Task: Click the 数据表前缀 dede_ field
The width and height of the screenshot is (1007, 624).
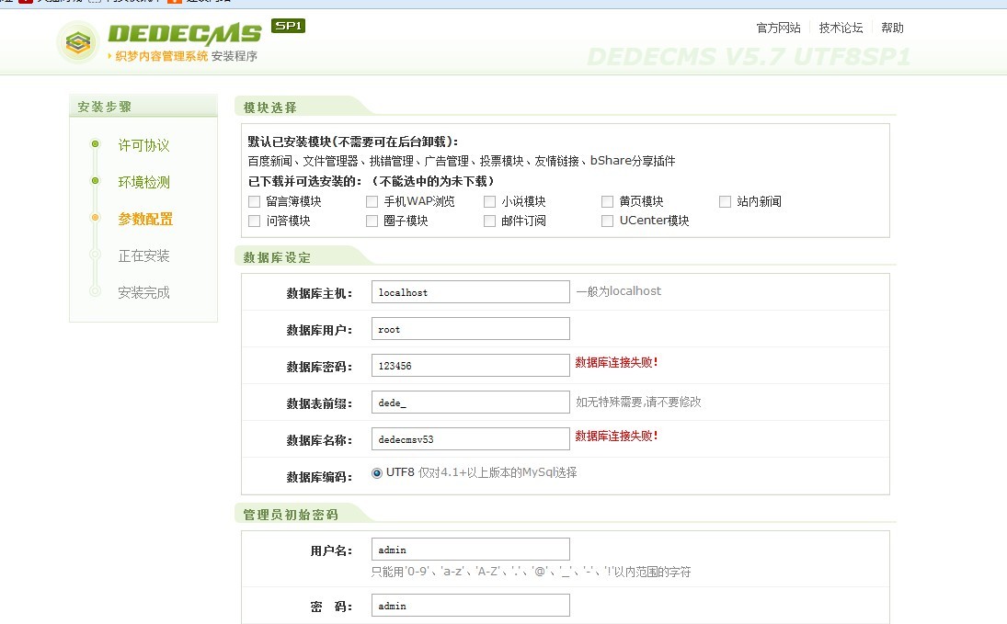Action: 470,403
